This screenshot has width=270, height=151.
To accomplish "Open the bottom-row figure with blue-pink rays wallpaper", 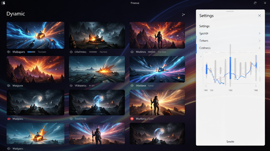I will point(97,133).
